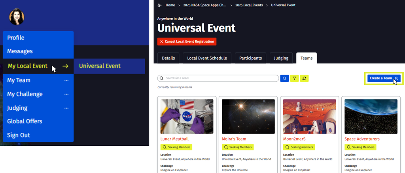Image resolution: width=405 pixels, height=173 pixels.
Task: Click Cancel Local Event Registration button
Action: [187, 41]
